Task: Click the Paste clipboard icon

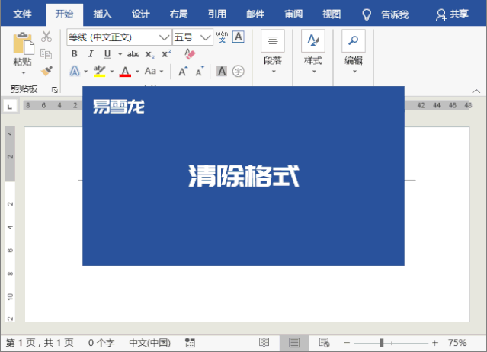Action: [x=24, y=43]
